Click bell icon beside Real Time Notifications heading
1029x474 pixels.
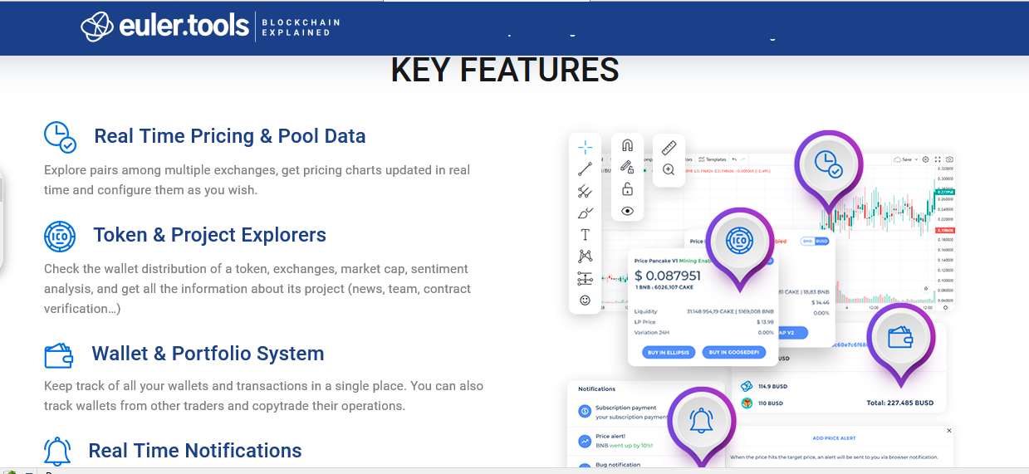(57, 451)
